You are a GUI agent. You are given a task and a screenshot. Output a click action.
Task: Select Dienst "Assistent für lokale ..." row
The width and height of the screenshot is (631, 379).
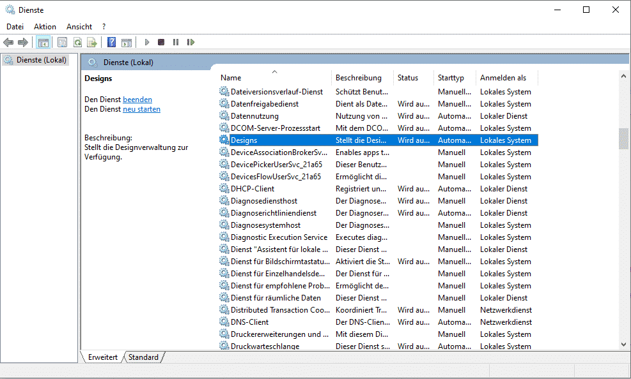pyautogui.click(x=378, y=249)
